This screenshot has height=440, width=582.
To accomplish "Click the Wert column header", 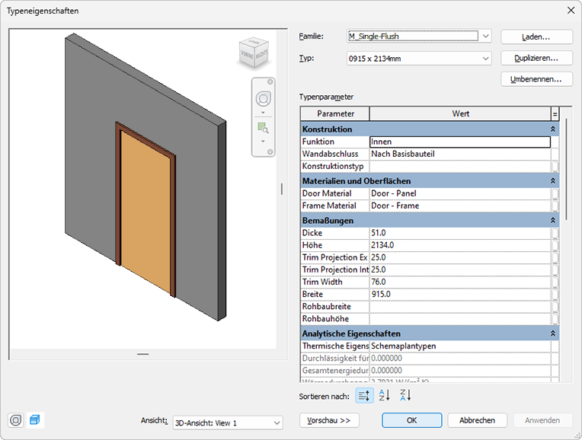I will 460,114.
